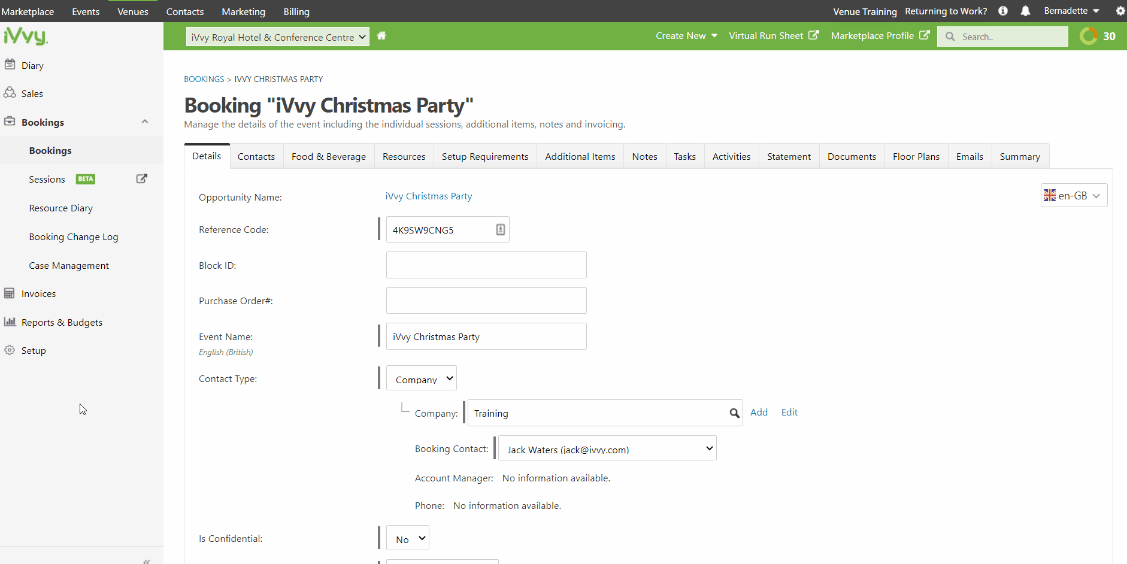
Task: Collapse the Bookings sidebar section
Action: tap(145, 122)
